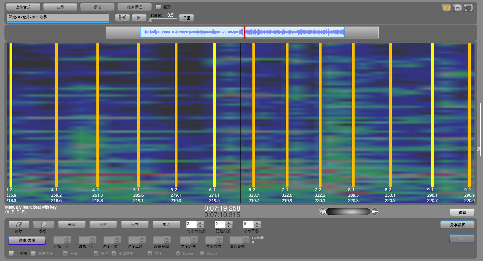483x261 pixels.
Task: Click up arrow of 小节平移 stepper
Action: 258,223
